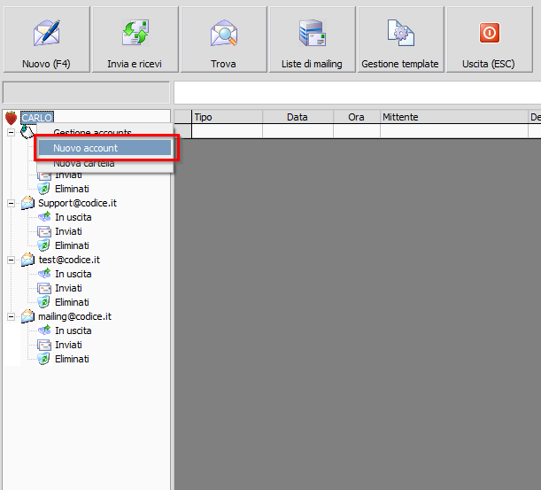This screenshot has width=541, height=490.
Task: Collapse the mailing@codice.it account node
Action: pyautogui.click(x=11, y=316)
